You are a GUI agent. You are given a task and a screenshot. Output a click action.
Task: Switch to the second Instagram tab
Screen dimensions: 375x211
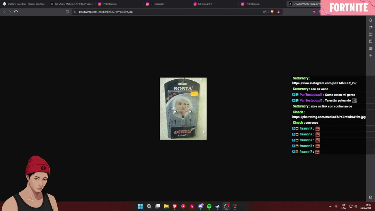click(167, 4)
